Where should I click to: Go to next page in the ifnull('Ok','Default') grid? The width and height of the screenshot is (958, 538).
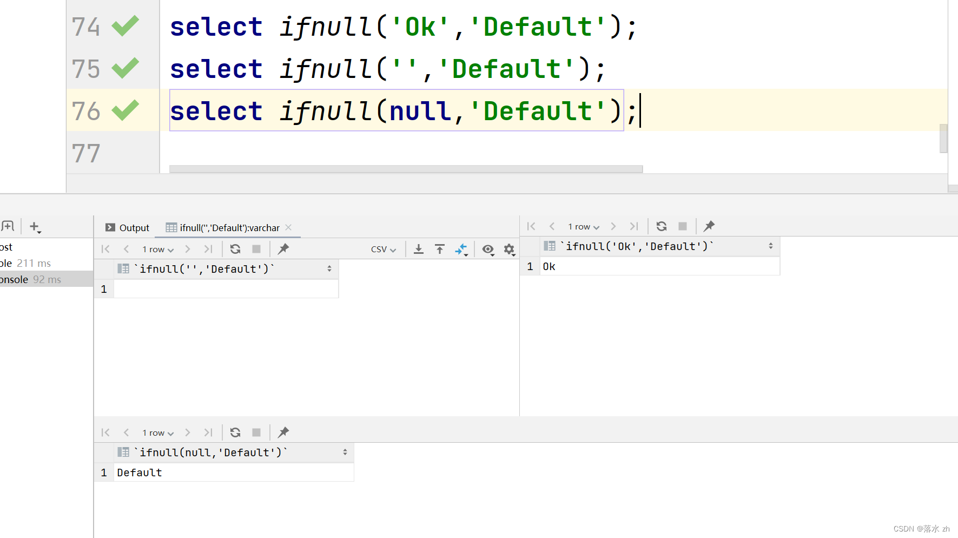coord(613,226)
